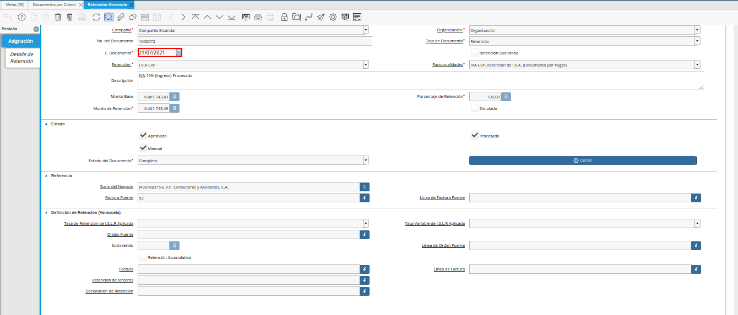Toggle the Manual checkbox

pyautogui.click(x=143, y=148)
